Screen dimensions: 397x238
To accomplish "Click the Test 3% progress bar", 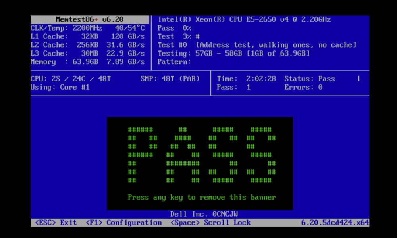I will 179,36.
